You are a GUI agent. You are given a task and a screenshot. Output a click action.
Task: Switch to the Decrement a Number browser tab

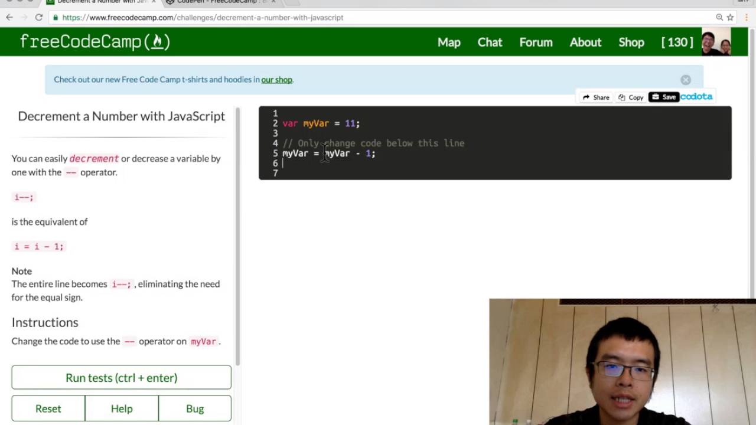(x=100, y=2)
